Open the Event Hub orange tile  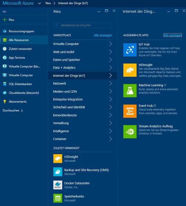coord(130,111)
